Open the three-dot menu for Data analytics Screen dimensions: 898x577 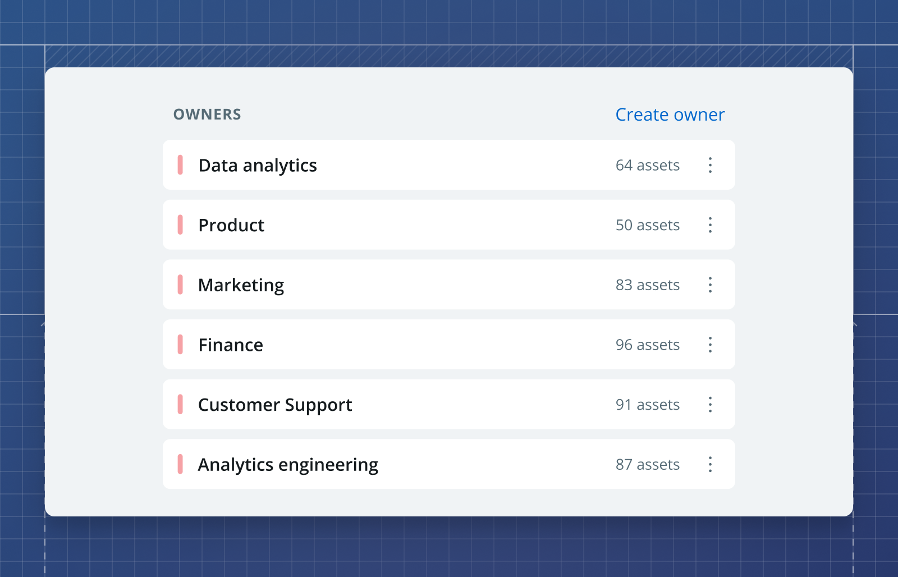(710, 165)
